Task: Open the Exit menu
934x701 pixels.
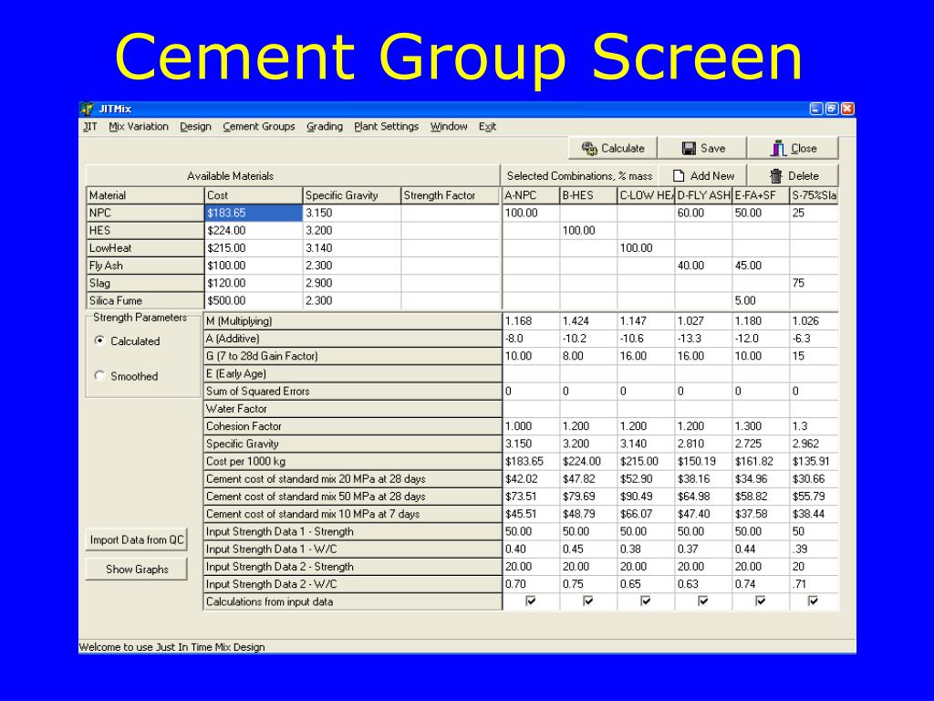Action: coord(487,126)
